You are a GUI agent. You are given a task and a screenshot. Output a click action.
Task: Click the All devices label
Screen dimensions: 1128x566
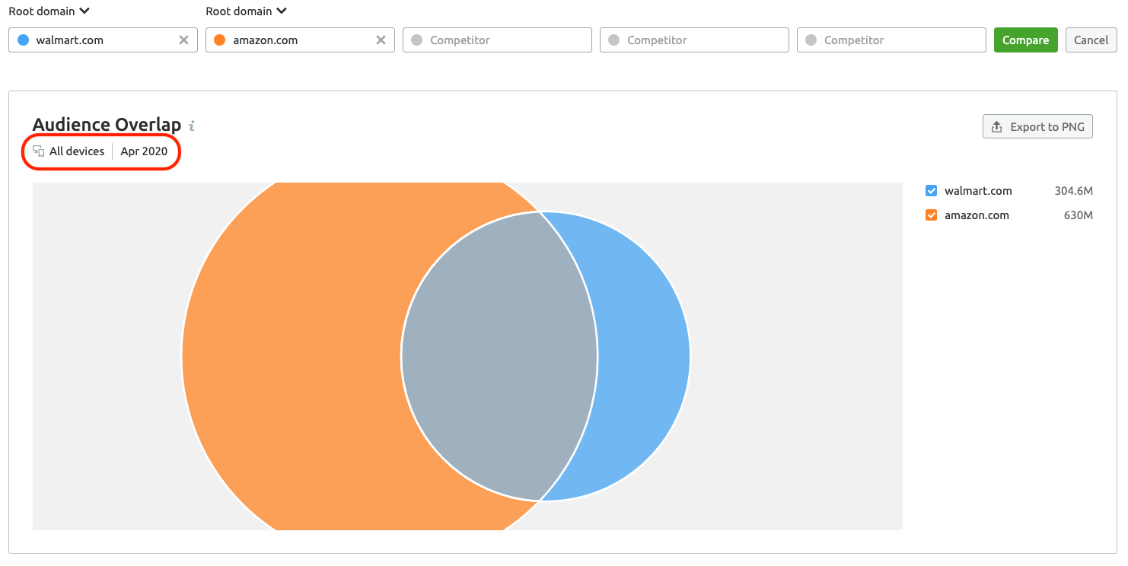tap(77, 151)
